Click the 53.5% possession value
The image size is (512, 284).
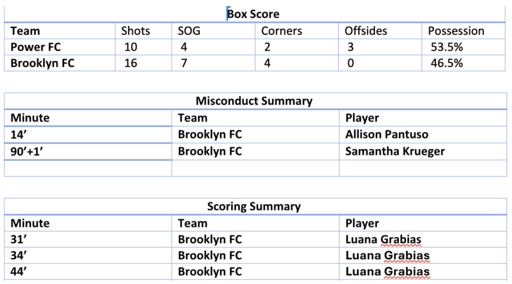pyautogui.click(x=447, y=47)
